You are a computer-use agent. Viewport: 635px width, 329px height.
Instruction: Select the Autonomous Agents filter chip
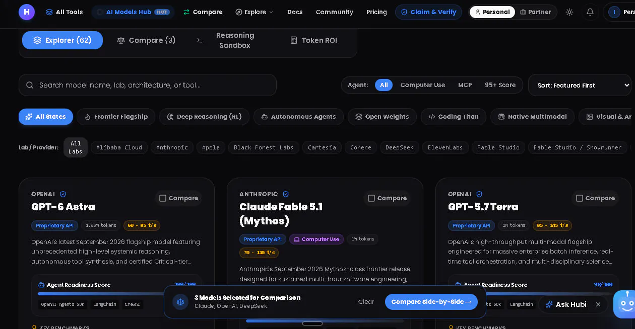(299, 117)
